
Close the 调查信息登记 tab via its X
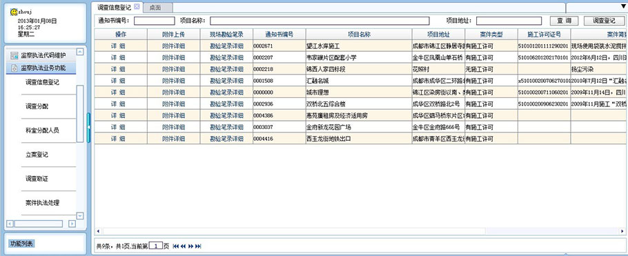click(x=137, y=6)
